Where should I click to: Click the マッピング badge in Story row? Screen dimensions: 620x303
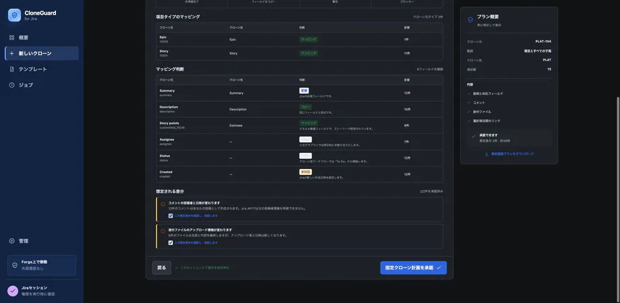pyautogui.click(x=309, y=53)
